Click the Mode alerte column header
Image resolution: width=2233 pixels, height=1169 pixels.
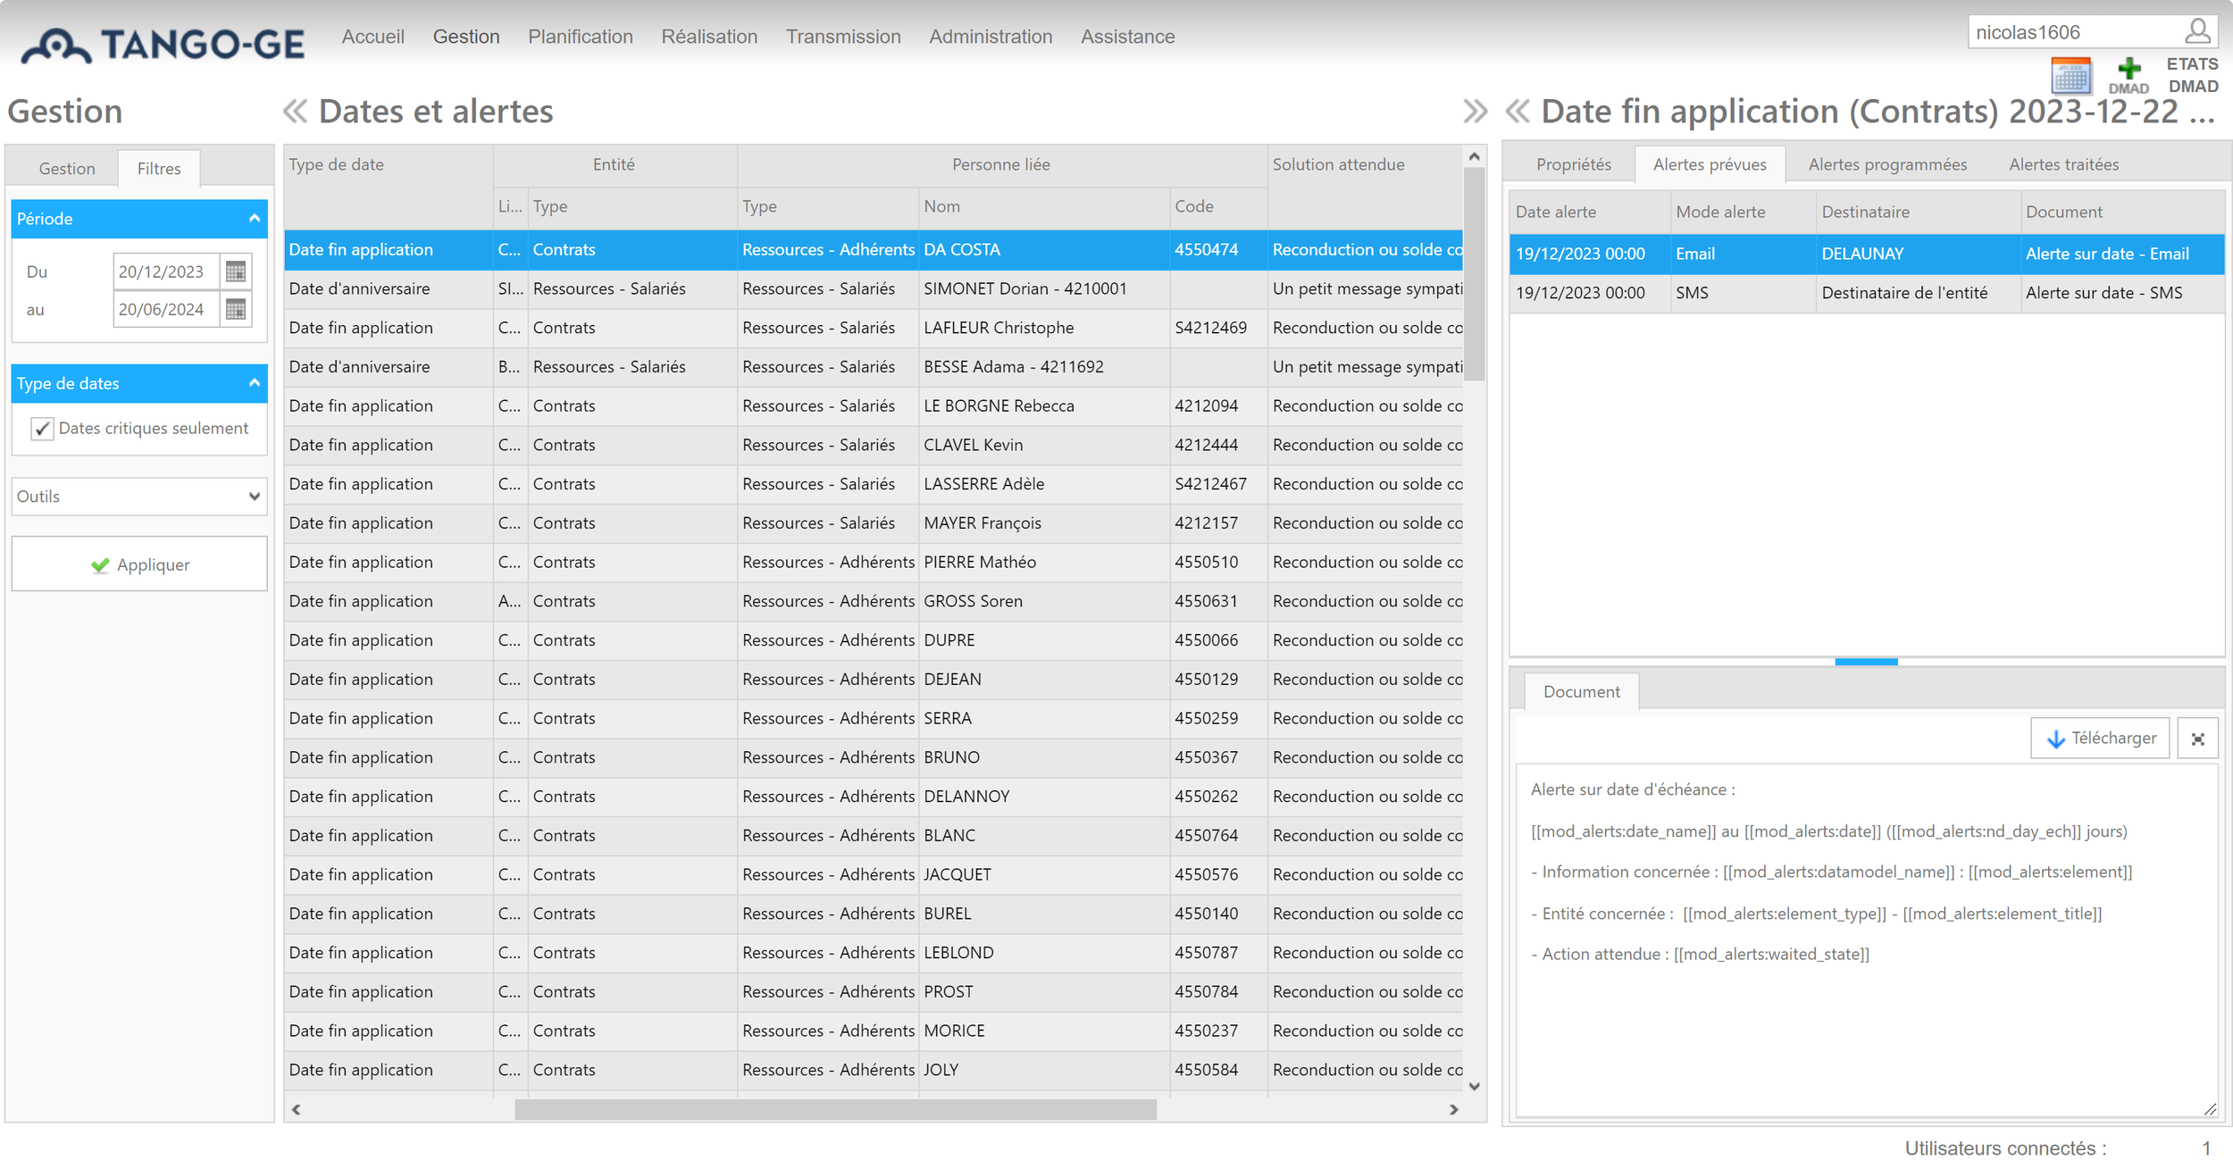1743,212
